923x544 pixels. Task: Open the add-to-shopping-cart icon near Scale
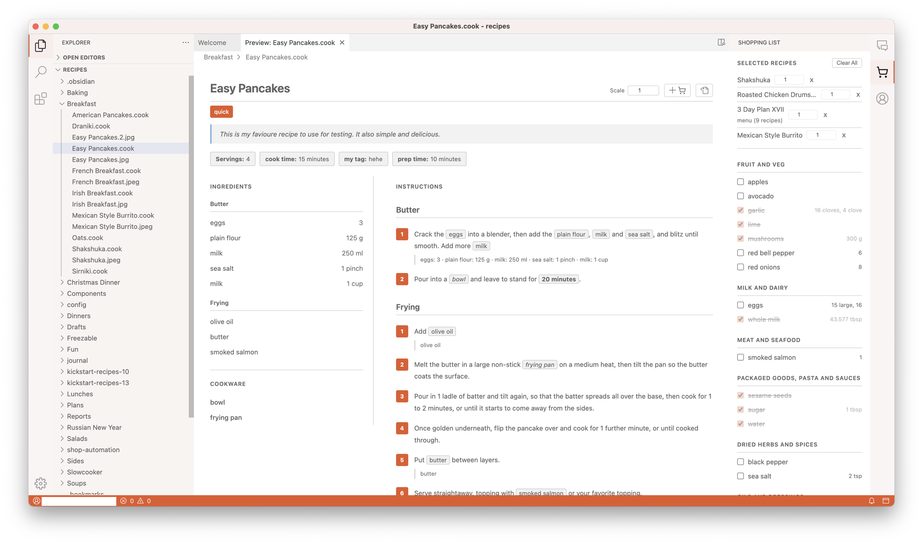677,90
